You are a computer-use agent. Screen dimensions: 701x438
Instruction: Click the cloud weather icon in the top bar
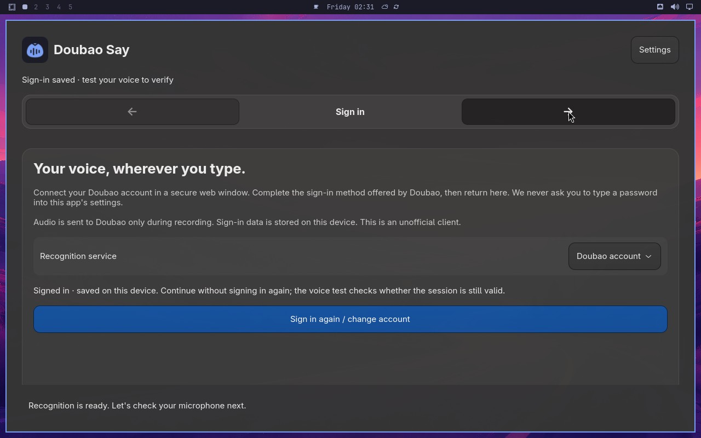384,7
